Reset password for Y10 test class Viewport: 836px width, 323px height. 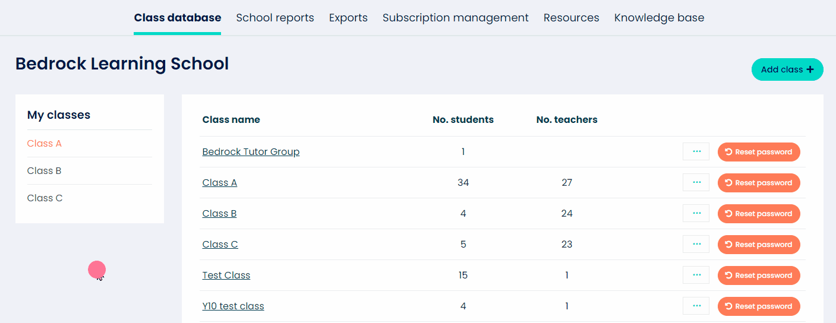click(759, 306)
